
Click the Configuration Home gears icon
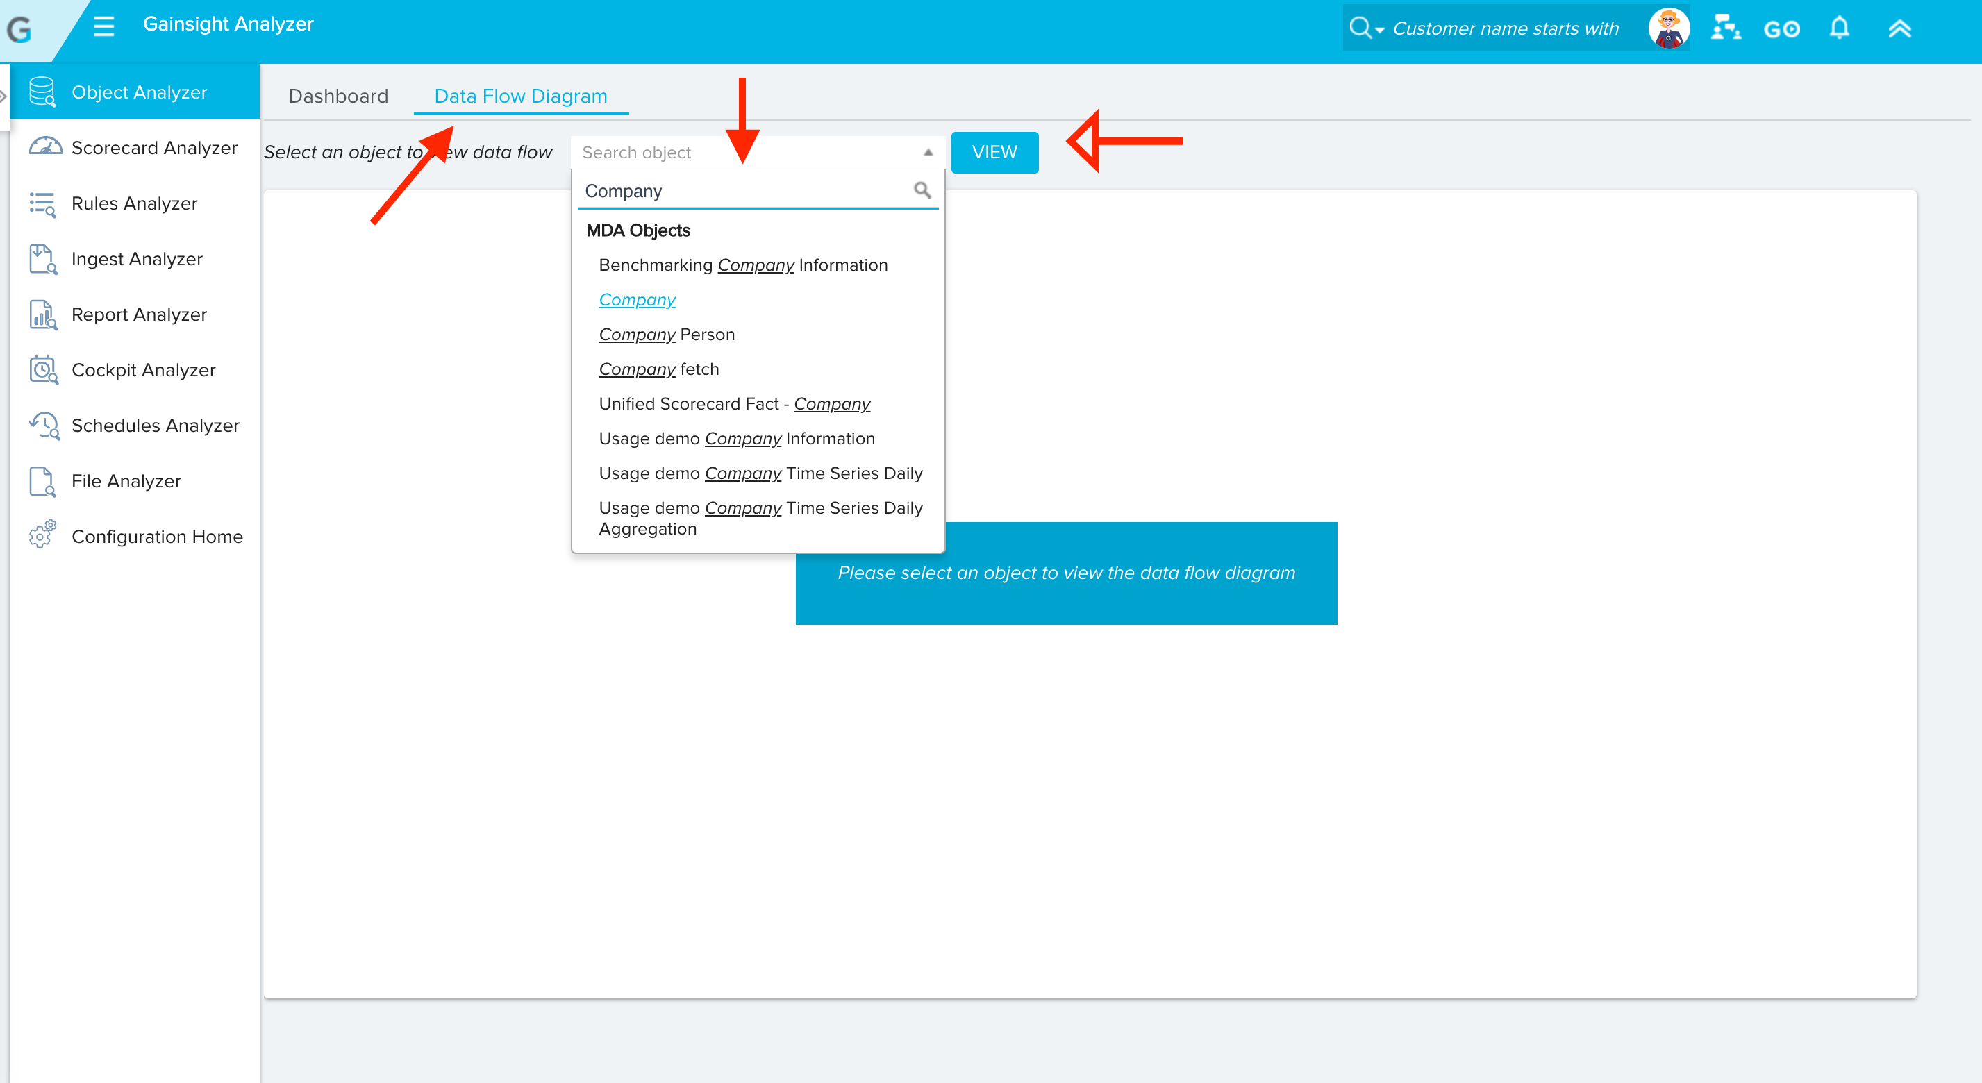click(42, 533)
